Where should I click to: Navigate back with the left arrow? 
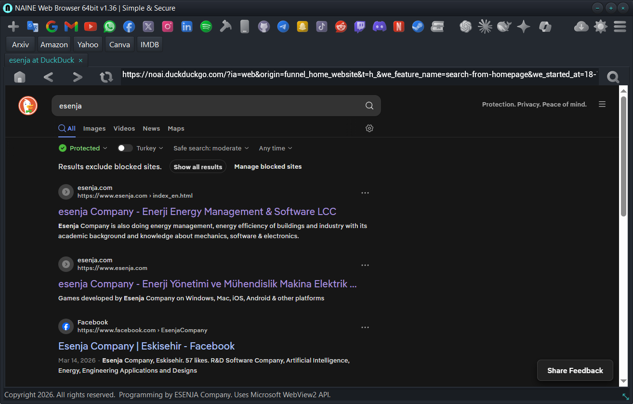click(48, 77)
